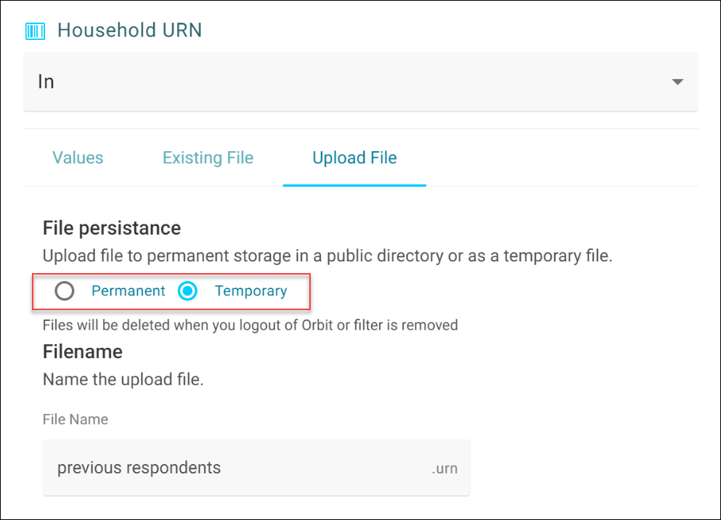Click the 'Name the upload file.' description
The image size is (721, 520).
[x=123, y=380]
